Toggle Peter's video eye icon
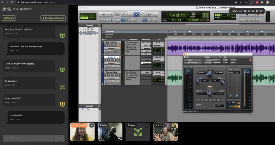 click(147, 125)
